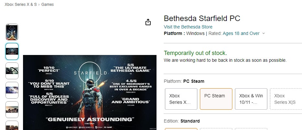Select the partially visible sixth thumbnail
302x130 pixels.
point(12,126)
